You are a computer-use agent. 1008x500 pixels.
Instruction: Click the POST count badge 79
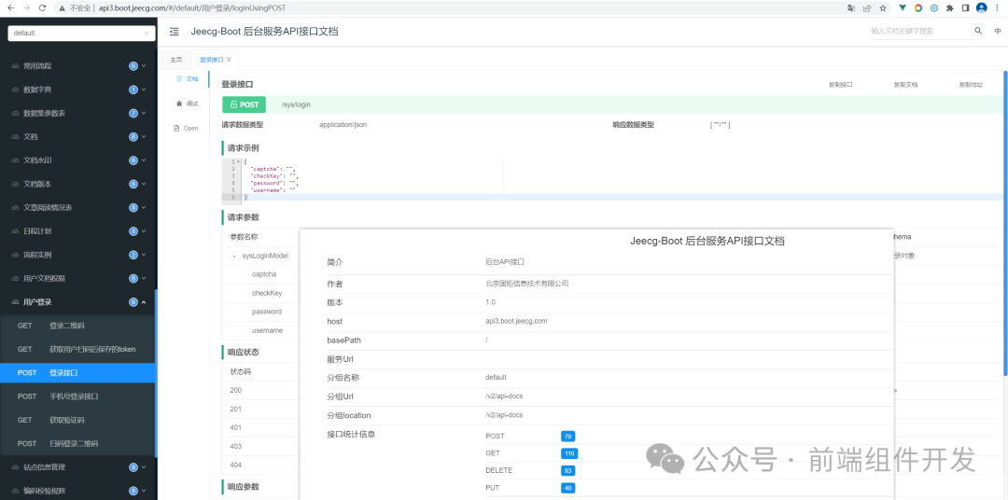[x=567, y=437]
